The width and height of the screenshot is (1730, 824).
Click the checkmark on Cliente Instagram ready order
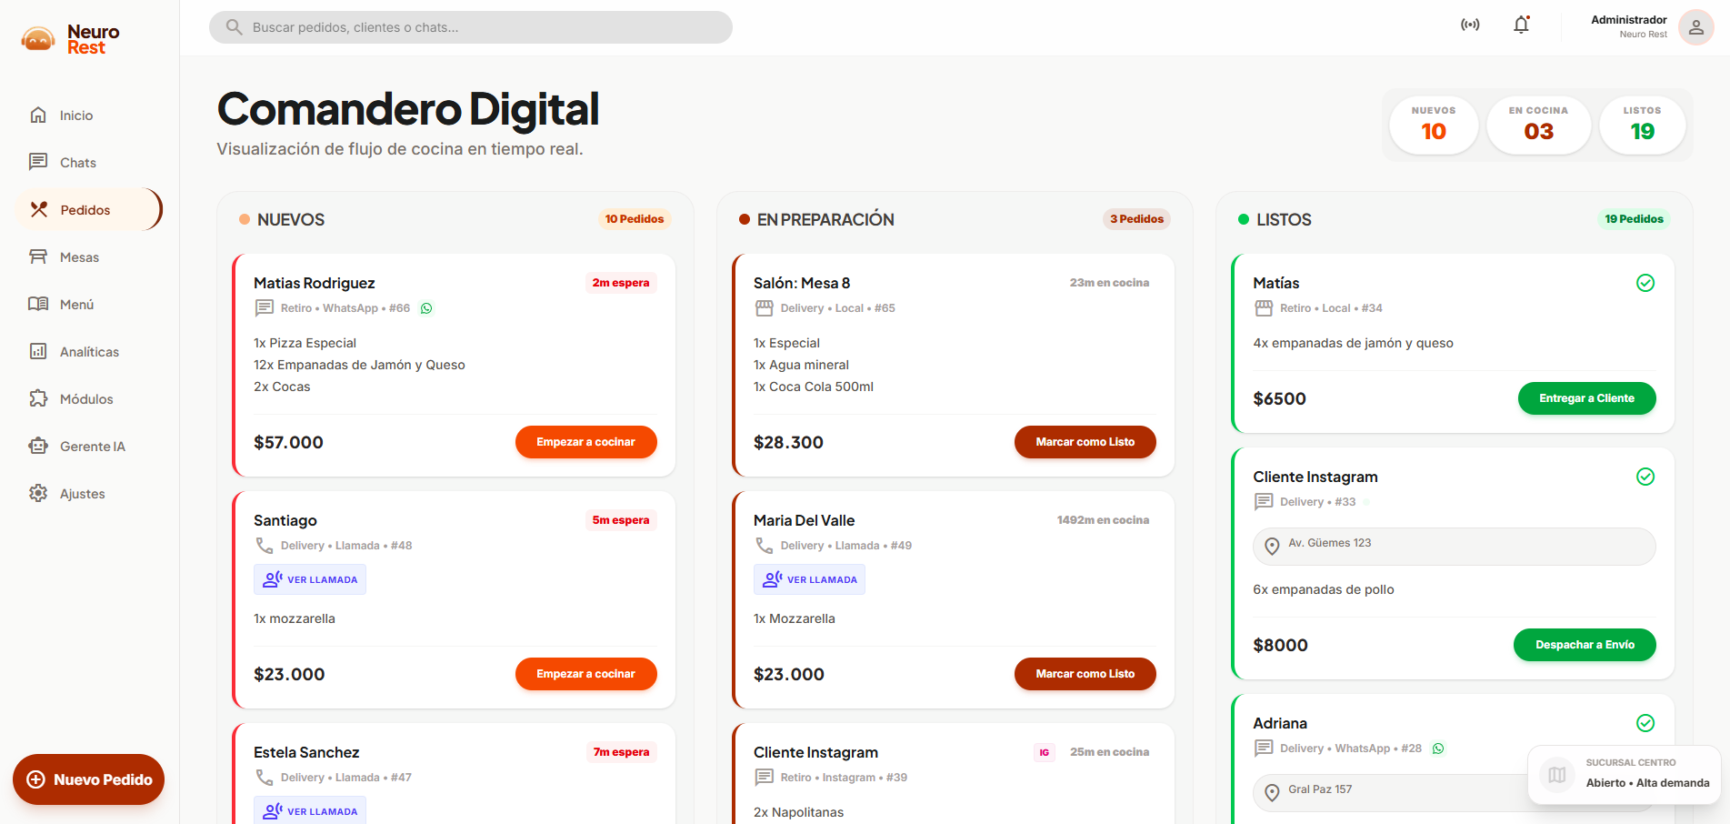1645,477
